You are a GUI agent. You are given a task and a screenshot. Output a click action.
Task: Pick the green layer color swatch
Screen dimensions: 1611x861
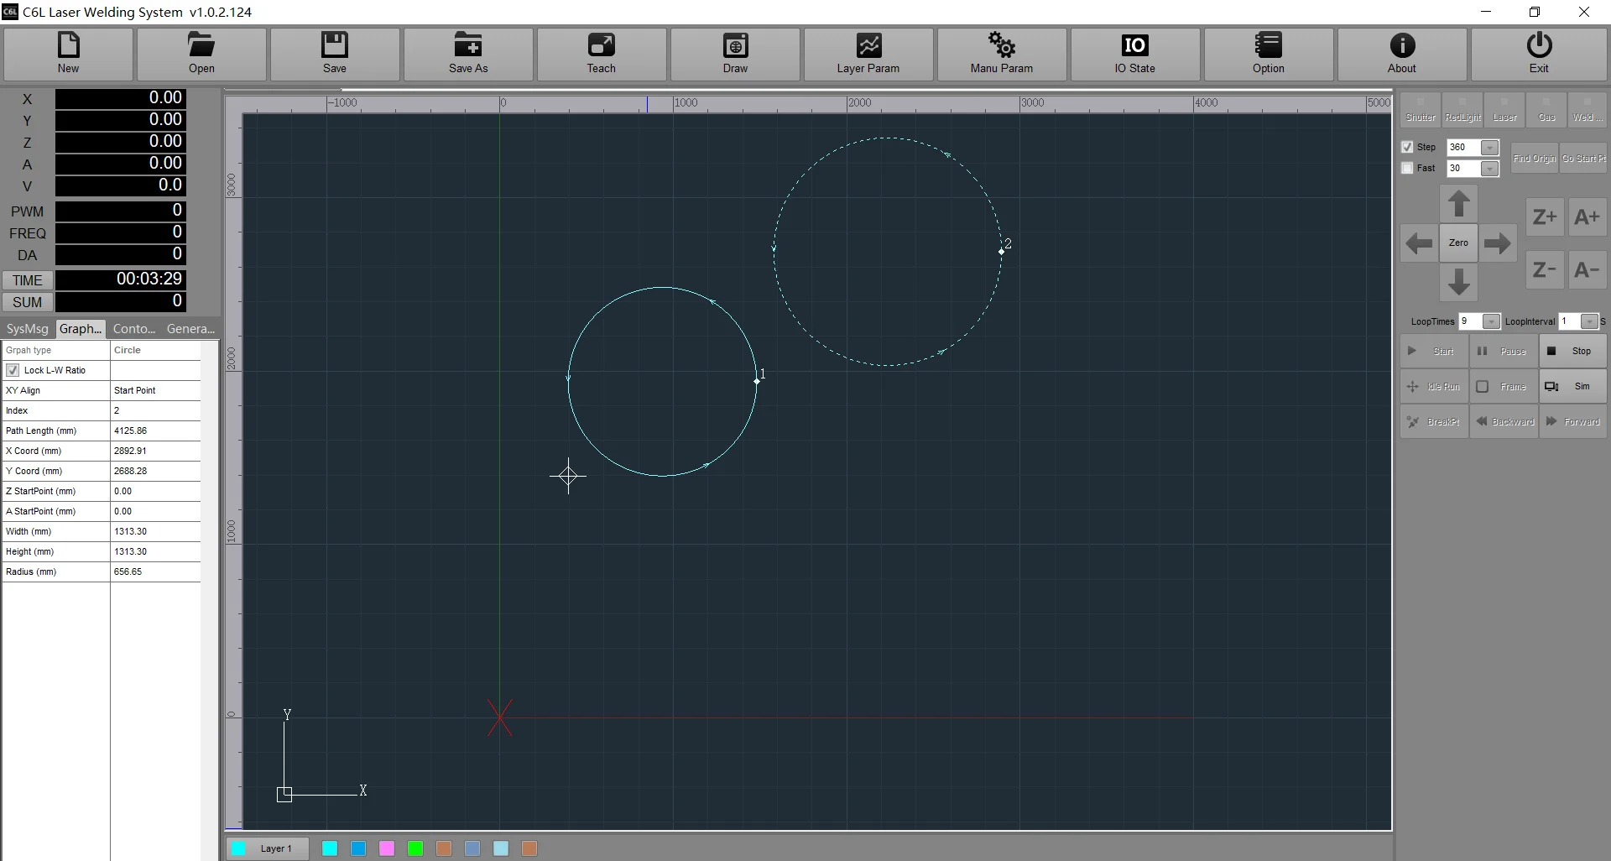pyautogui.click(x=415, y=848)
